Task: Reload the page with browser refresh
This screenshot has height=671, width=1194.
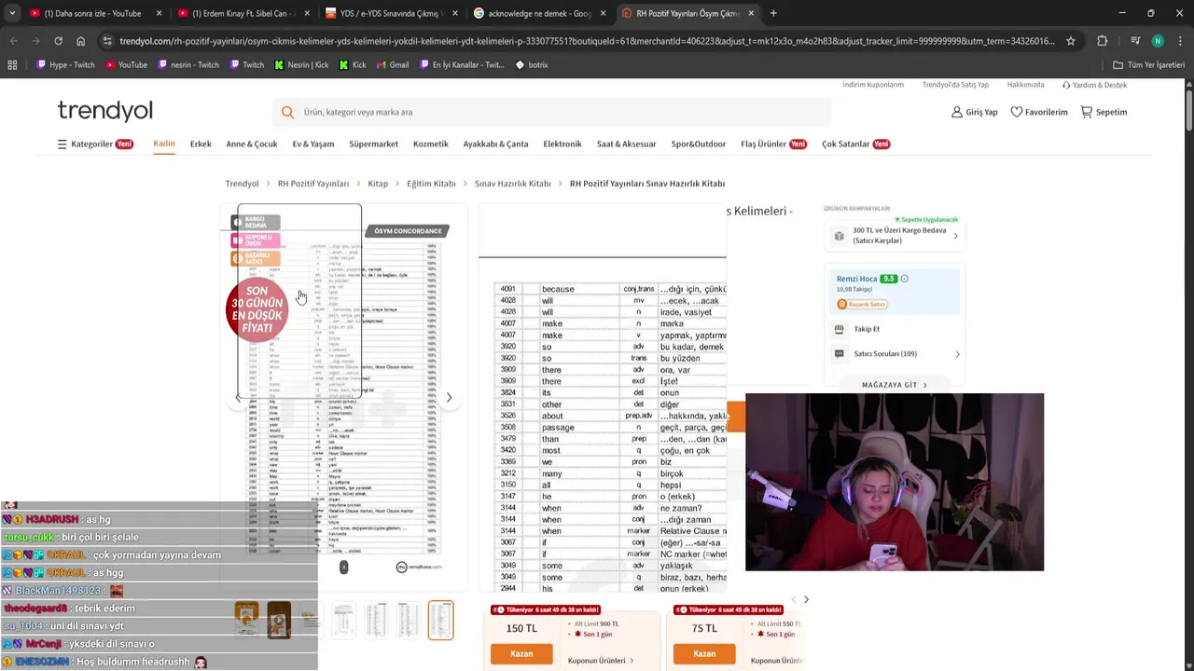Action: tap(58, 41)
